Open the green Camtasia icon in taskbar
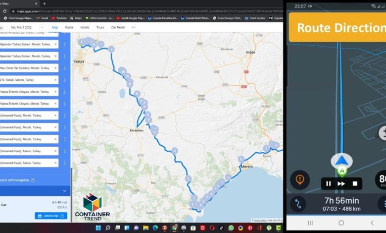The image size is (386, 233). [279, 228]
